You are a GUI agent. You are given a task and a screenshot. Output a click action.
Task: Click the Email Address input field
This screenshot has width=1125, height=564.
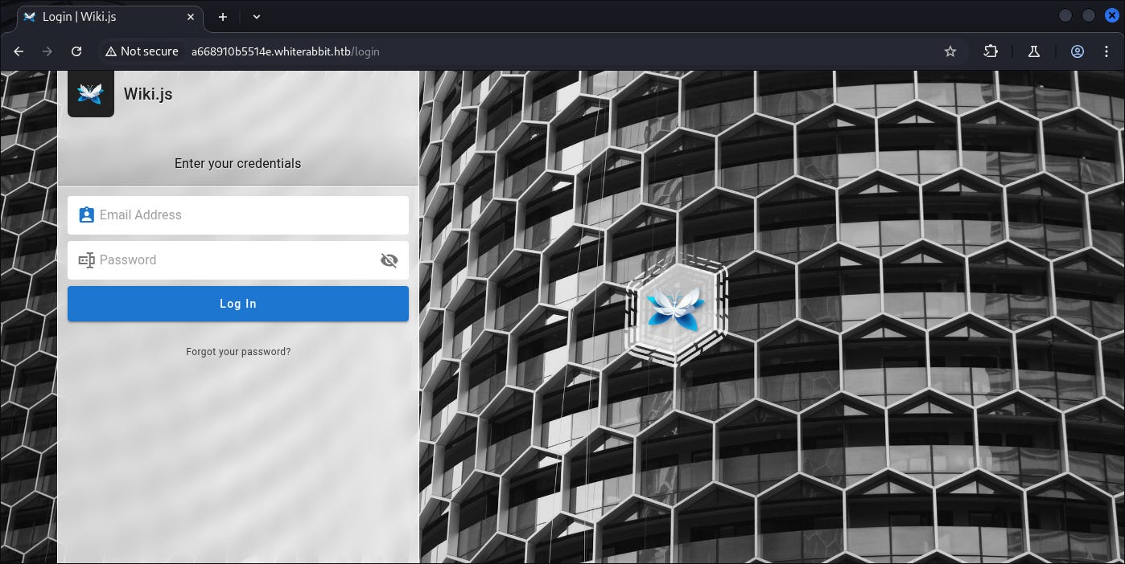click(249, 215)
